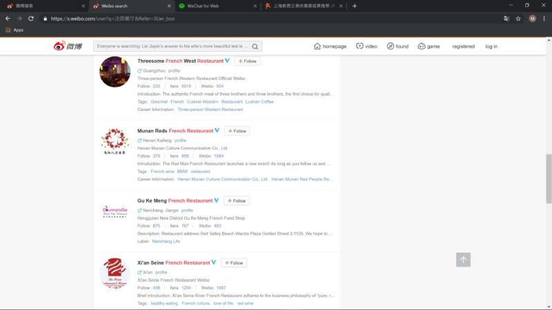Follow Munan Reds French Restaurant
The width and height of the screenshot is (552, 310).
tap(237, 131)
